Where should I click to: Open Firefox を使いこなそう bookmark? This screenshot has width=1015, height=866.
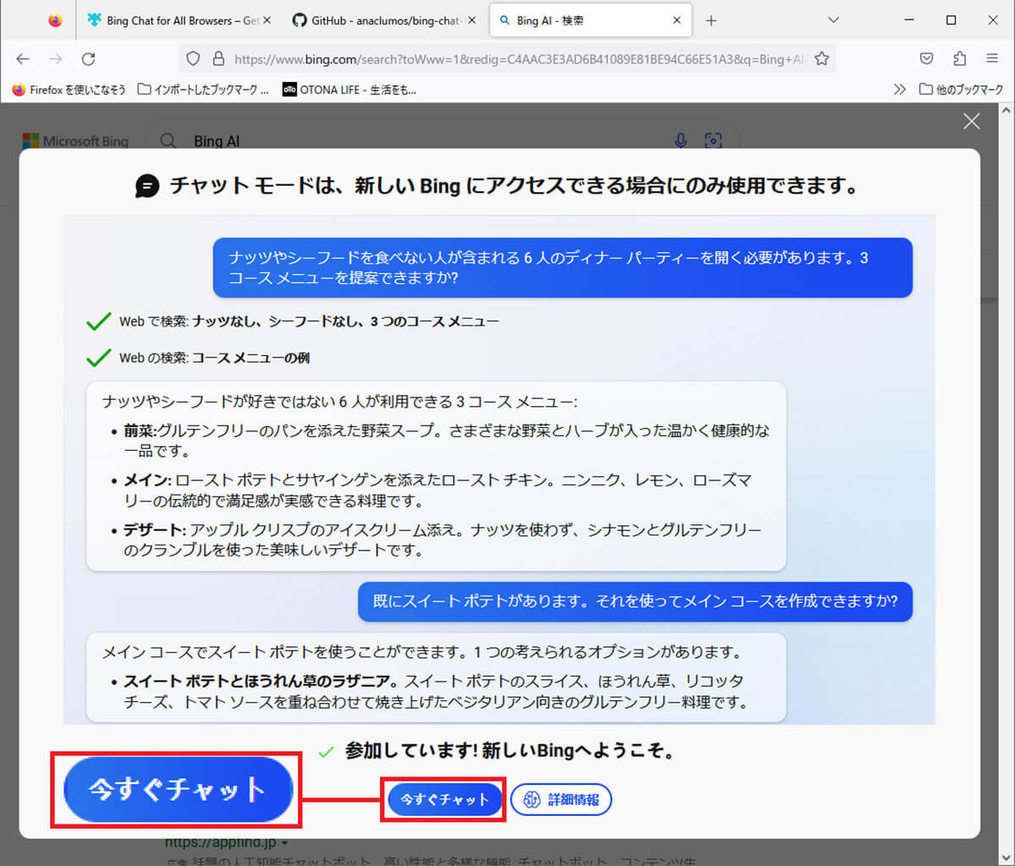pos(69,89)
